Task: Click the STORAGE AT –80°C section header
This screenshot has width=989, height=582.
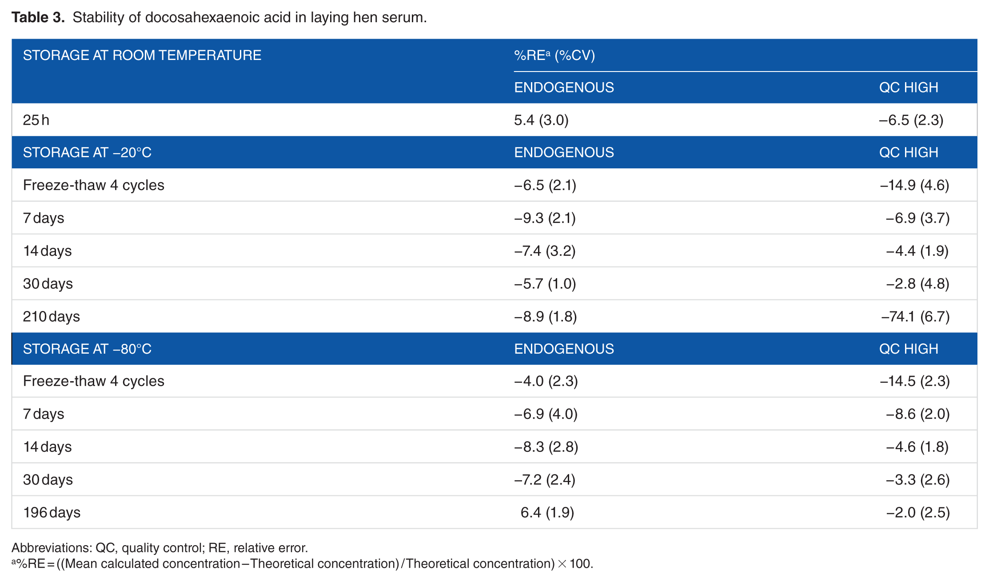Action: 87,349
